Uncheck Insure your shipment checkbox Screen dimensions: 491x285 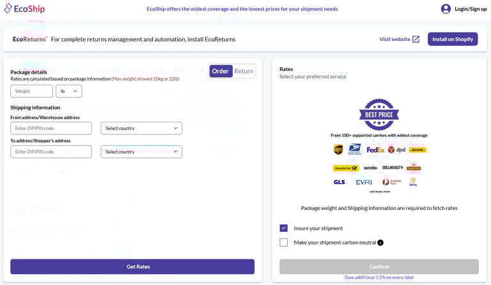(284, 228)
